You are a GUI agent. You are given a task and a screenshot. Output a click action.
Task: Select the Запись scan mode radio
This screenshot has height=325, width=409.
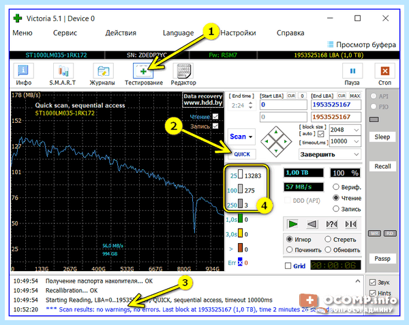tap(335, 209)
